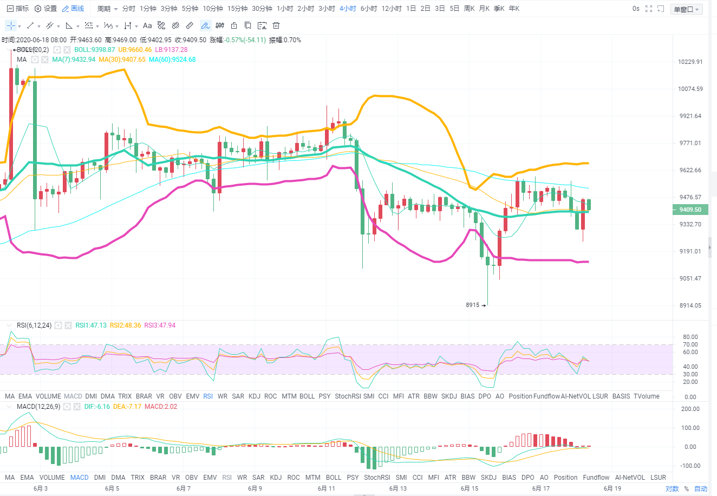This screenshot has width=717, height=496.
Task: Click the trash icon to delete drawings
Action: [276, 25]
